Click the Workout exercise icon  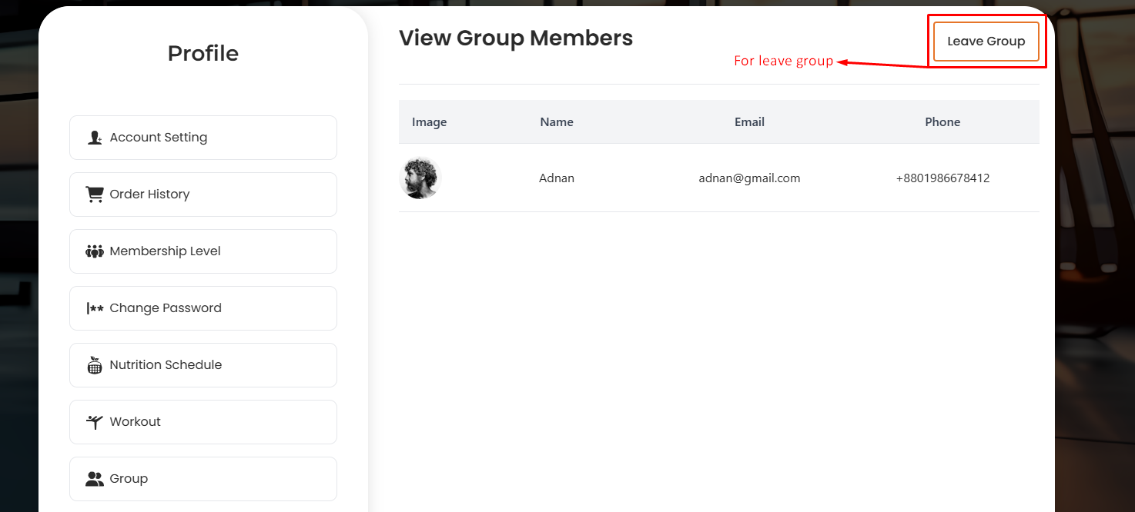click(x=94, y=421)
